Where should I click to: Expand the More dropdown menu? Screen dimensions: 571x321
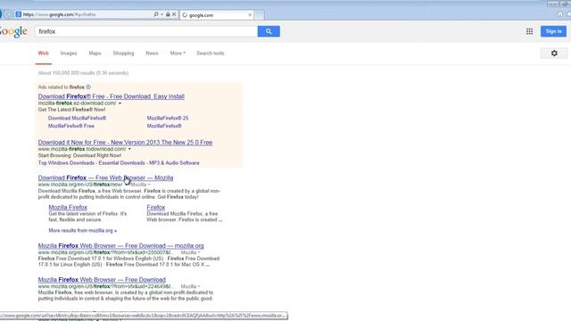point(178,53)
